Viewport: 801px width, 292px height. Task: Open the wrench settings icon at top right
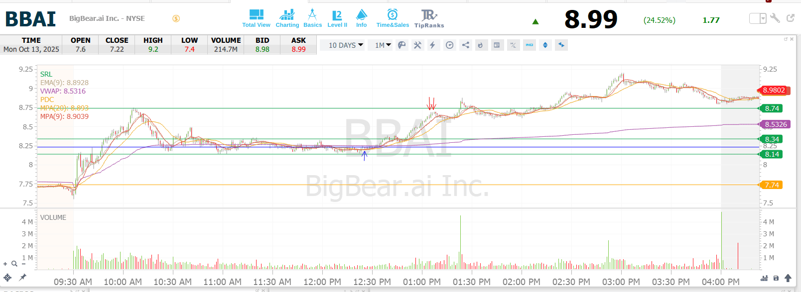pos(775,18)
